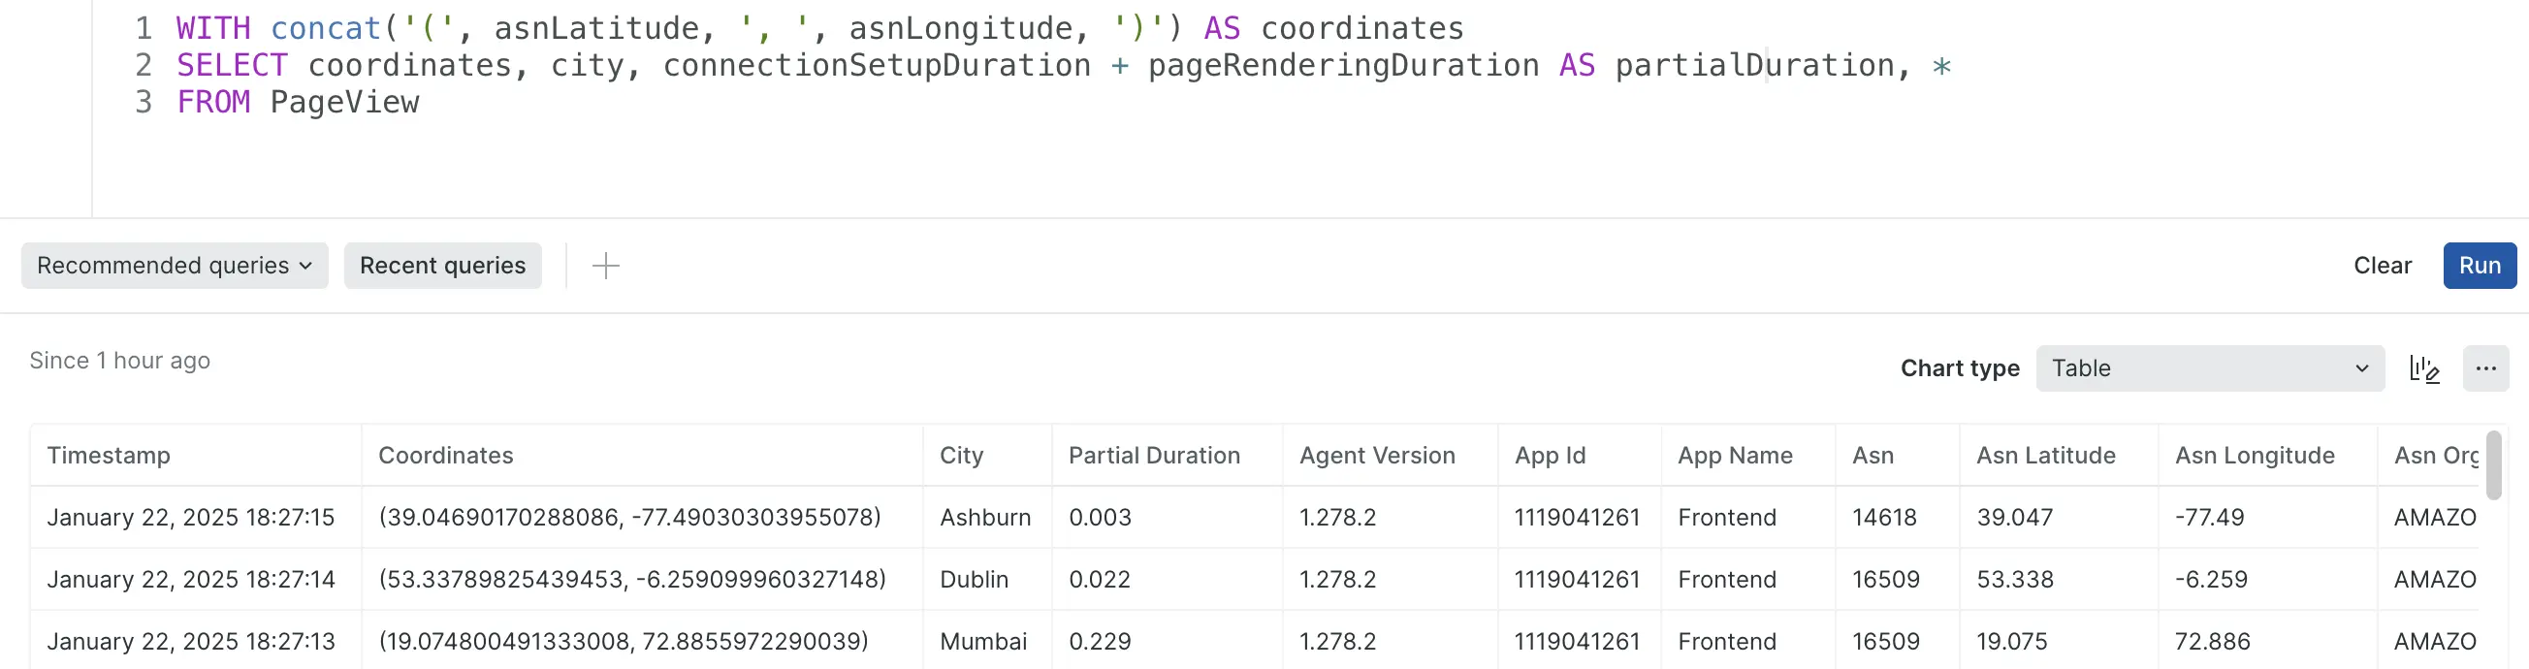This screenshot has width=2529, height=669.
Task: Sort by Partial Duration column
Action: tap(1154, 455)
